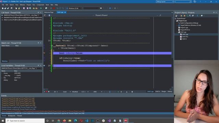Click the purple Visual Studio taskbar icon

pos(109,121)
